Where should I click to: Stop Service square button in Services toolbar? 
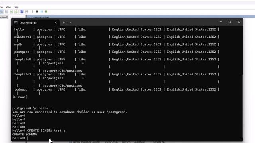click(x=37, y=12)
